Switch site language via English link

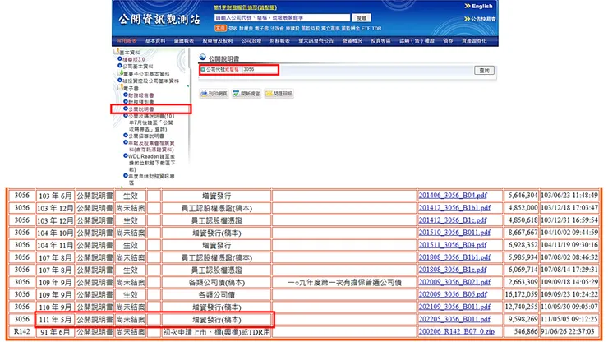point(482,7)
